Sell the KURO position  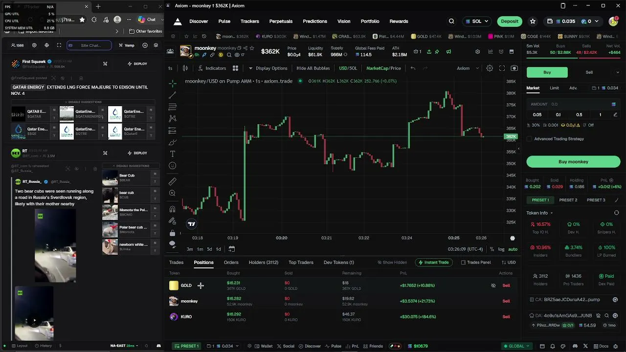tap(506, 317)
